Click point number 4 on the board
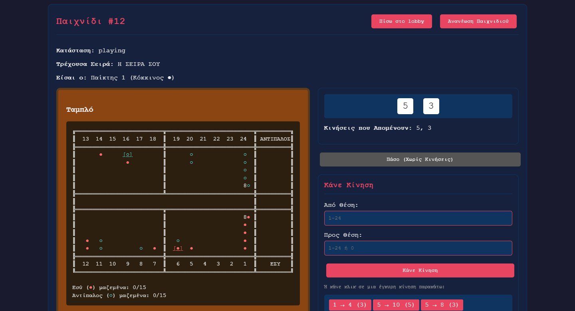The height and width of the screenshot is (311, 575). (205, 264)
